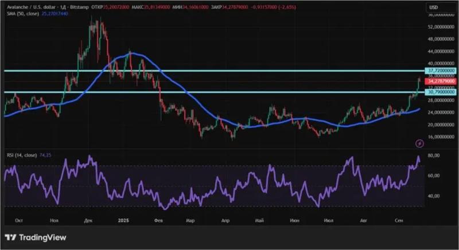Click the 80,00 level on RSI scale
459x250 pixels.
434,155
